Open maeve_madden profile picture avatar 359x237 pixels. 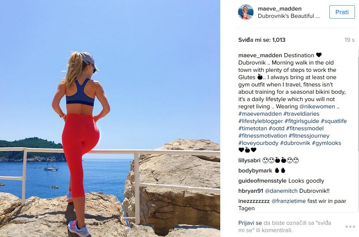246,12
